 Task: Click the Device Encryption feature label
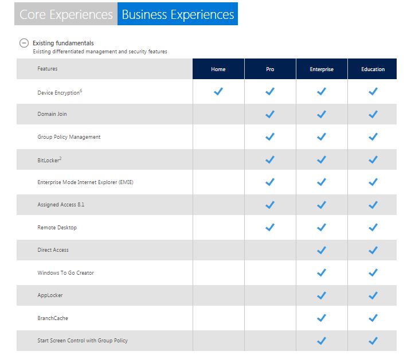pyautogui.click(x=59, y=92)
